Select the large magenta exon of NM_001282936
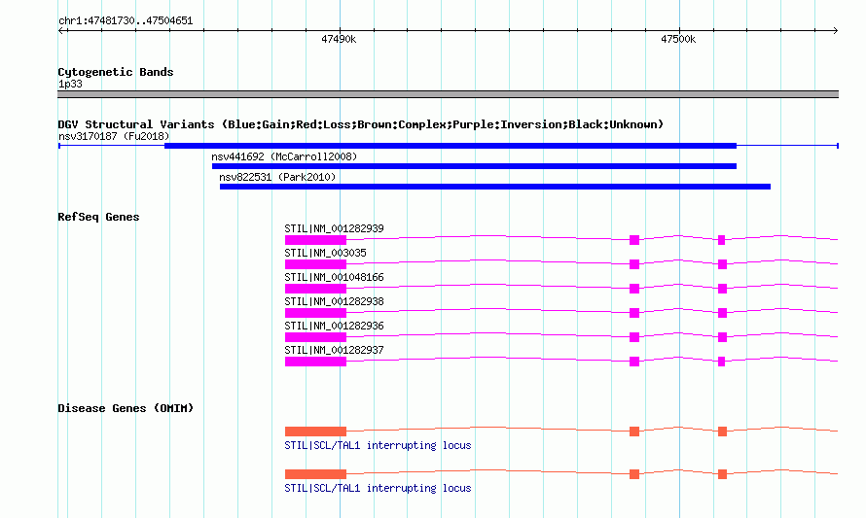This screenshot has height=518, width=866. pyautogui.click(x=315, y=337)
